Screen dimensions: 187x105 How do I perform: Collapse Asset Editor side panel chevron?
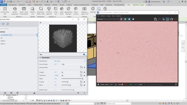[38, 58]
